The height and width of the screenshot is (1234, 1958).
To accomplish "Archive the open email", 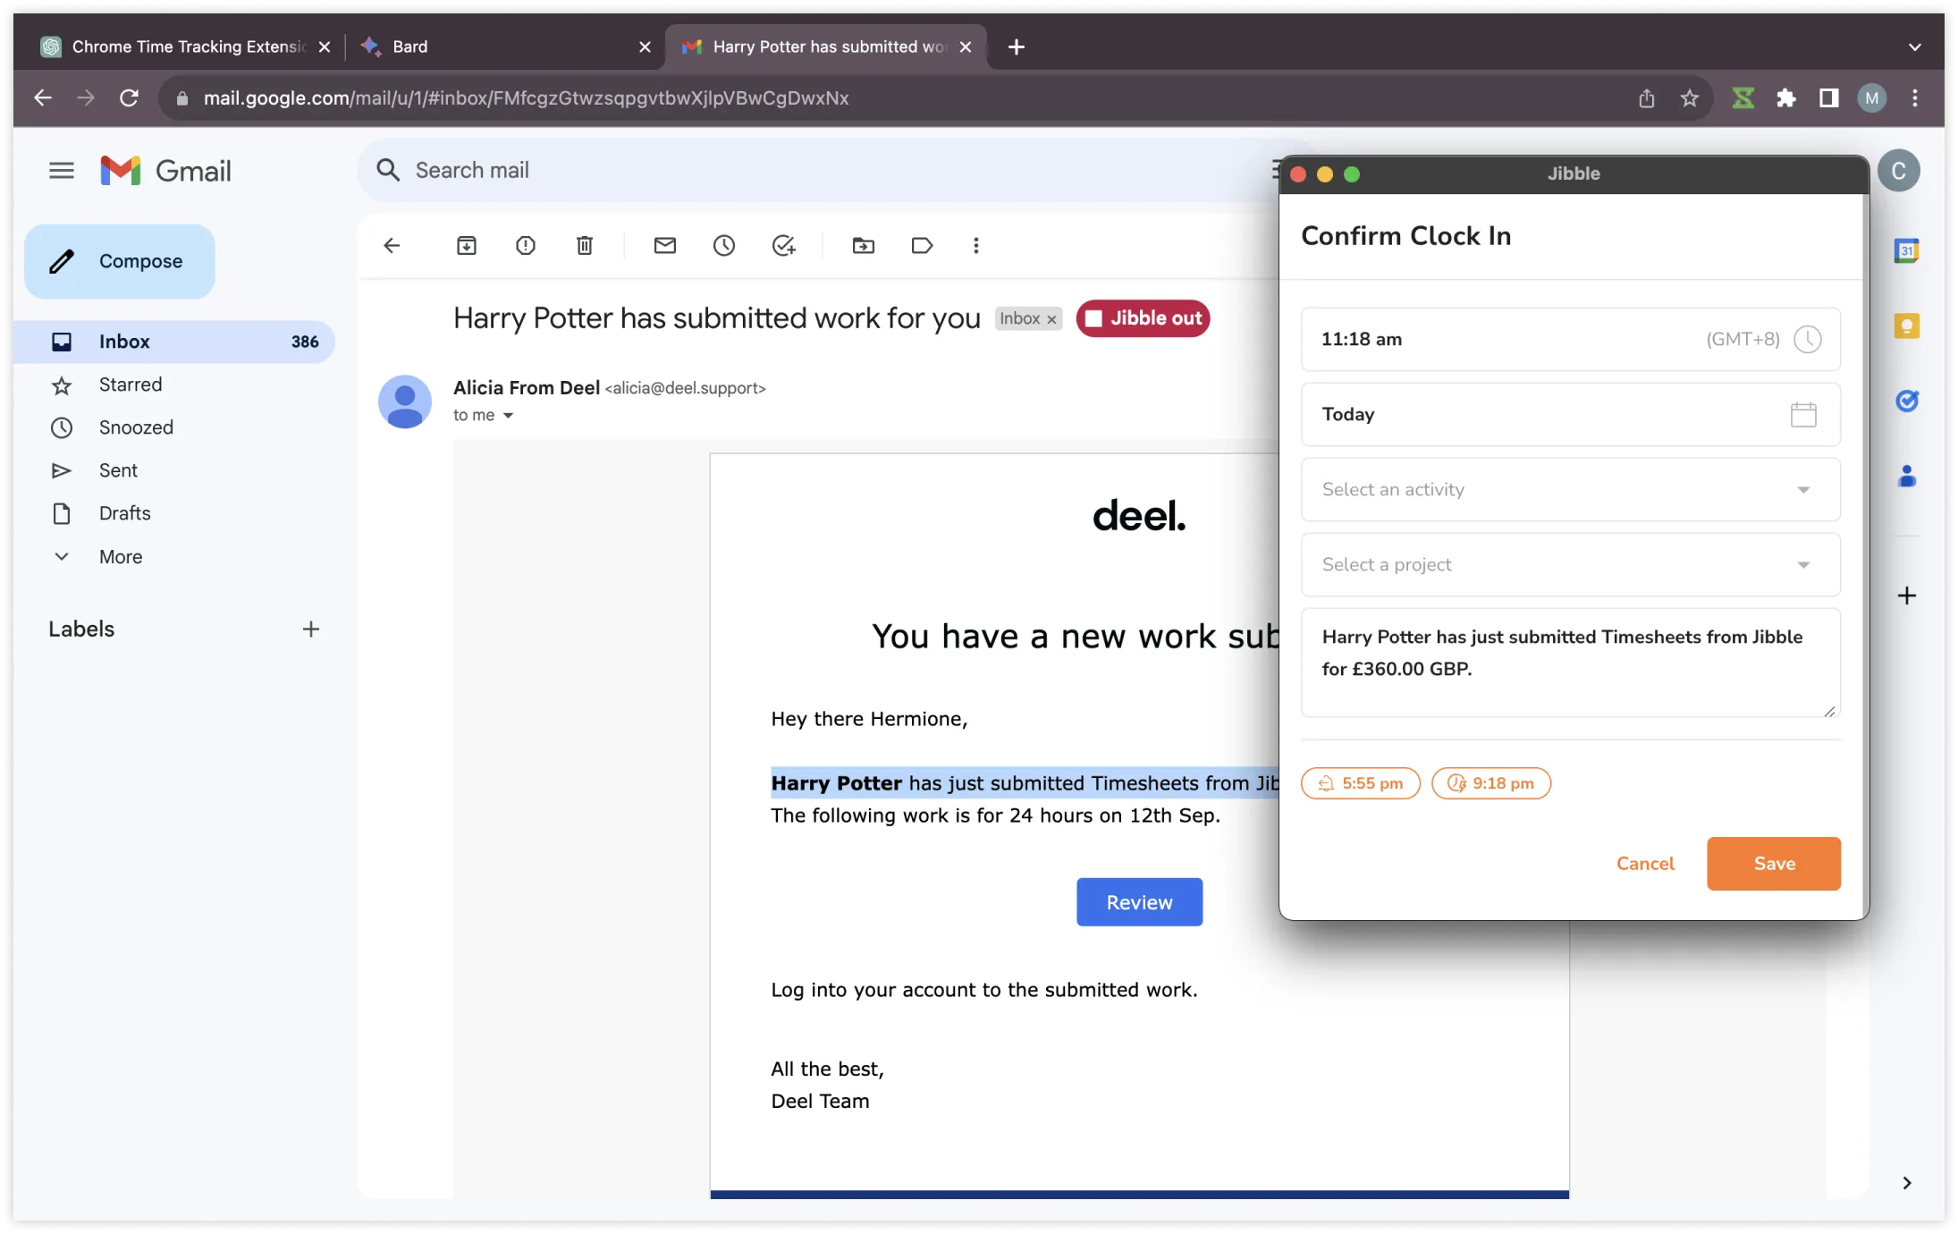I will coord(467,245).
